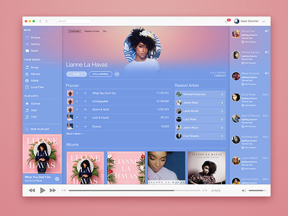Add Green & Gold with plus icon
The image size is (288, 216).
[85, 110]
